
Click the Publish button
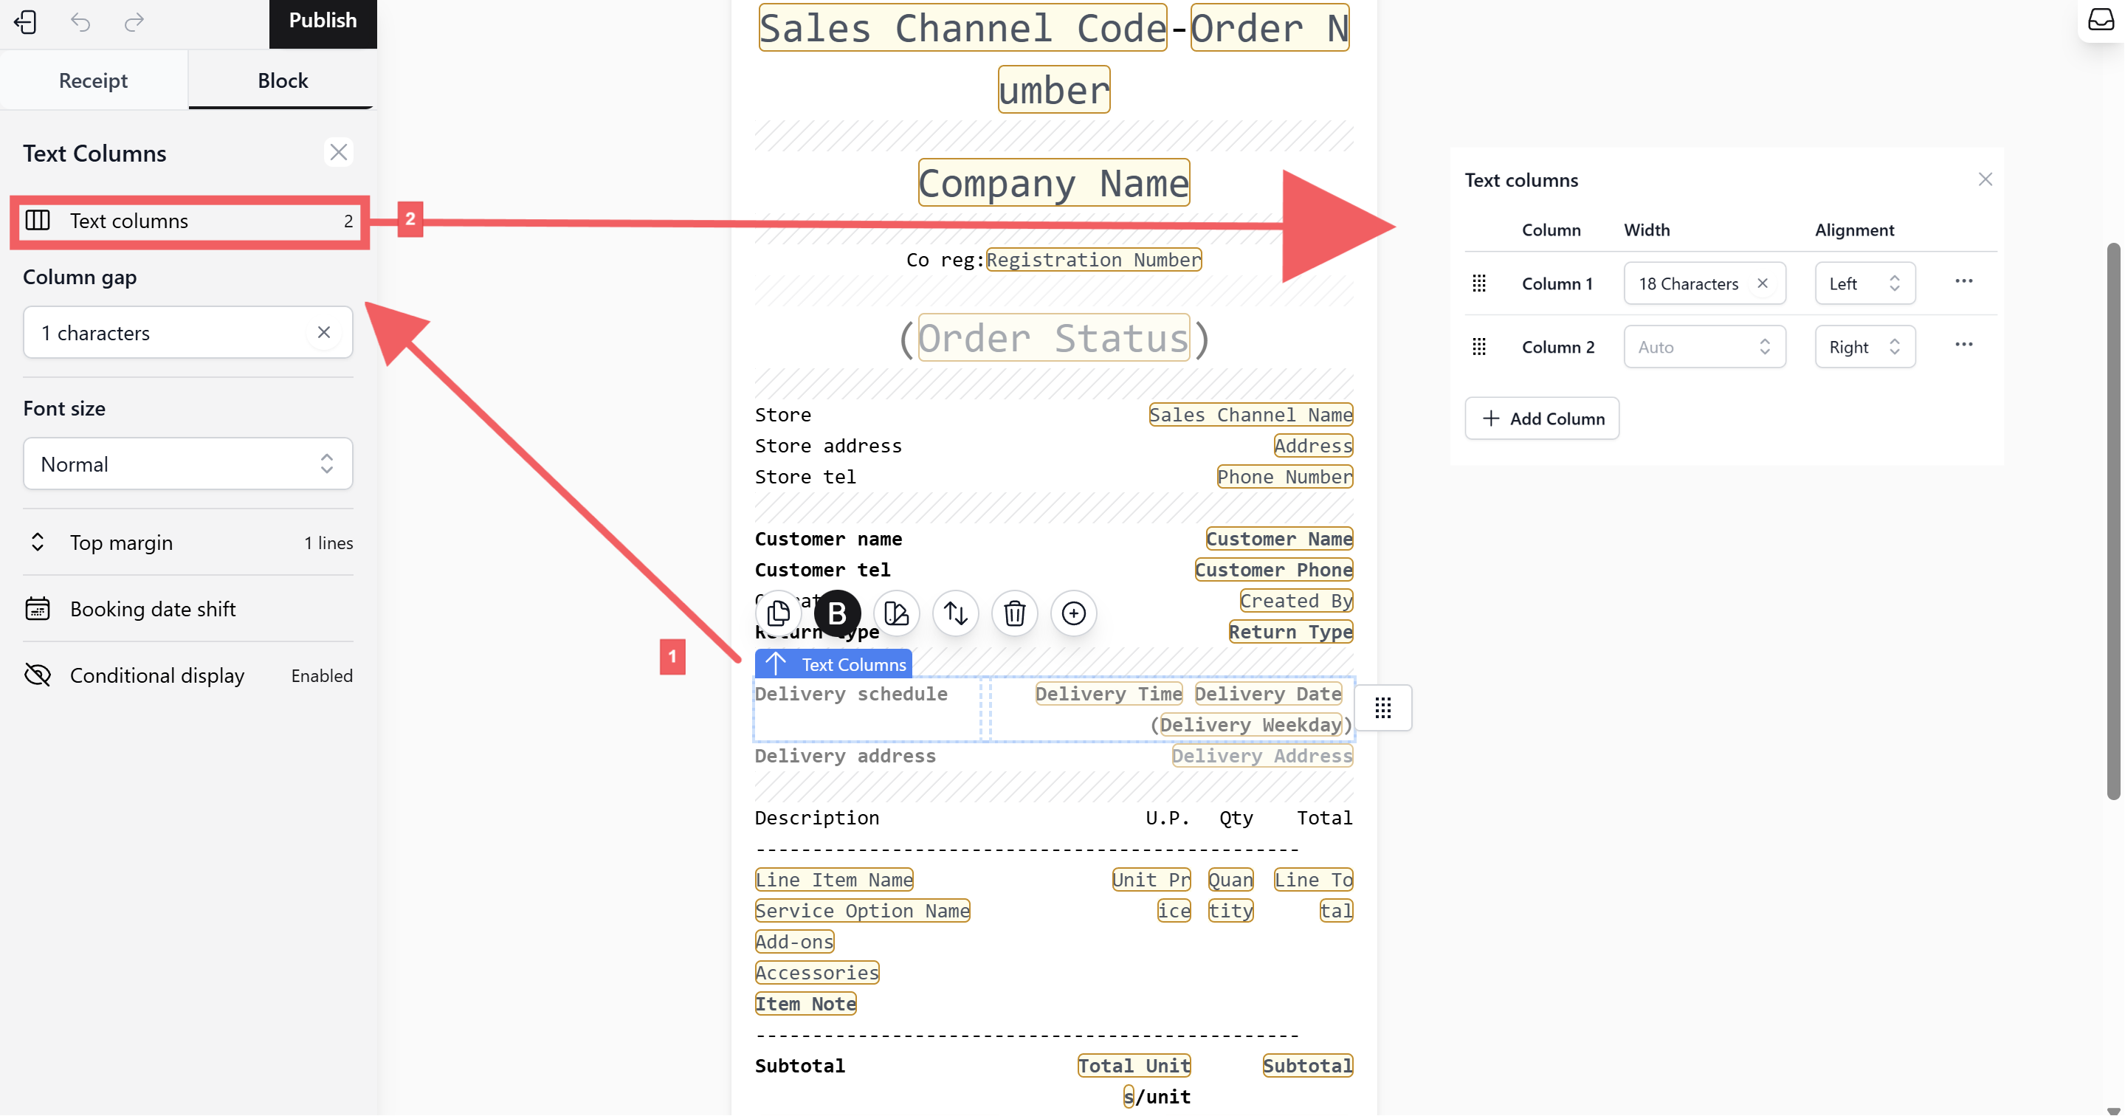click(x=323, y=21)
